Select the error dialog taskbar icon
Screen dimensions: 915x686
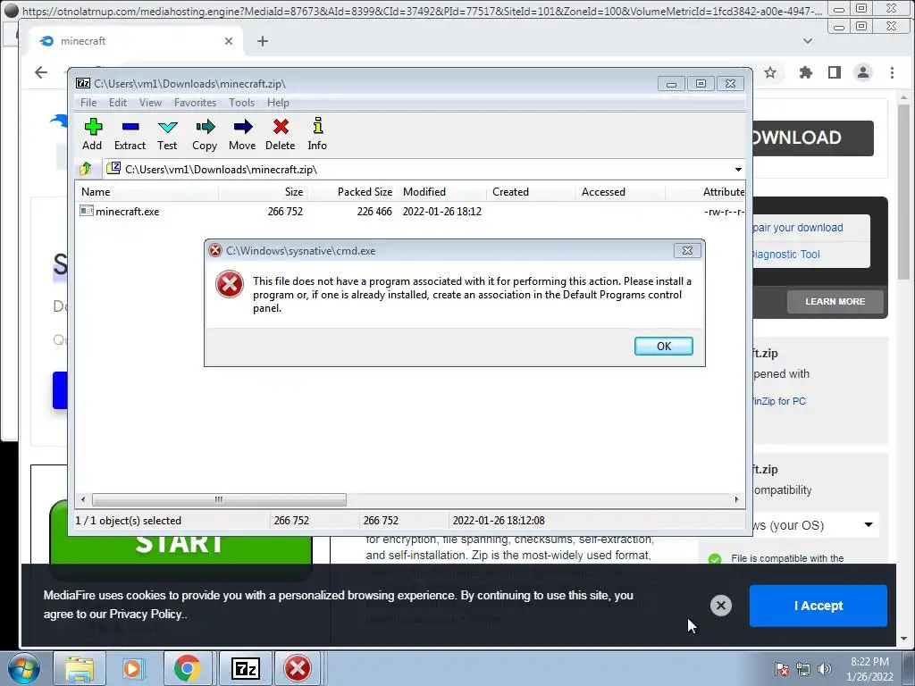pos(298,668)
